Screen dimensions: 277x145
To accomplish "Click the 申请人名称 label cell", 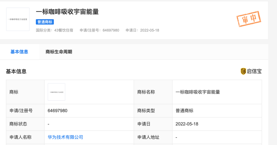I will [x=25, y=137].
